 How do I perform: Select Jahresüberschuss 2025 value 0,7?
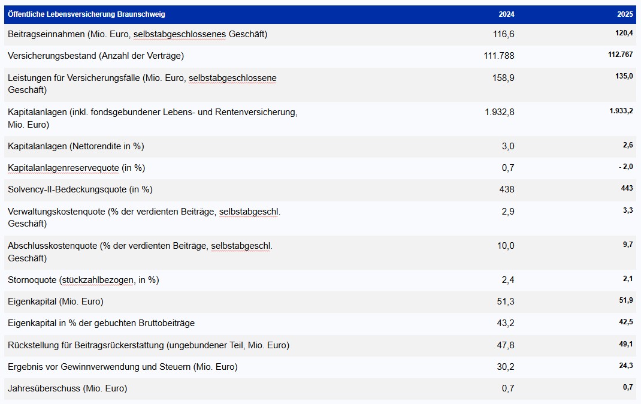(x=628, y=387)
